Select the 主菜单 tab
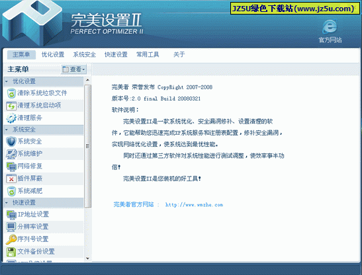 [21, 55]
